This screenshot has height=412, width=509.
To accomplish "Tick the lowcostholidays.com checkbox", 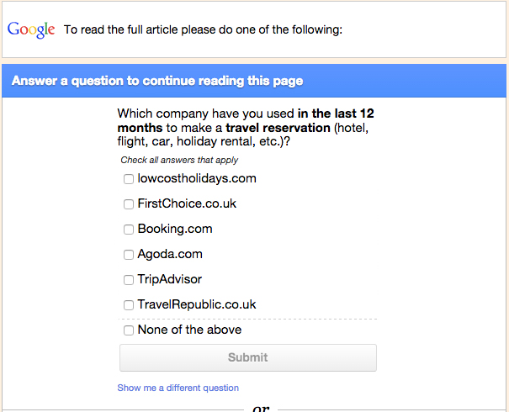I will (x=129, y=179).
